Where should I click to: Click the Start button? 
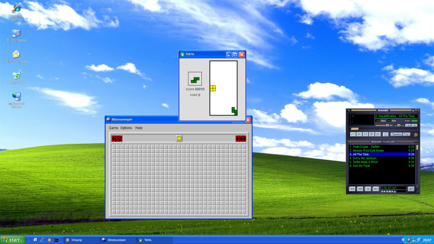coord(13,240)
